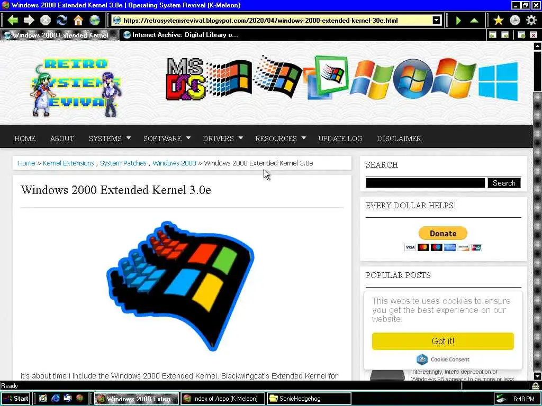This screenshot has width=542, height=406.
Task: Click the Windows 2000 logo article image
Action: pyautogui.click(x=180, y=286)
